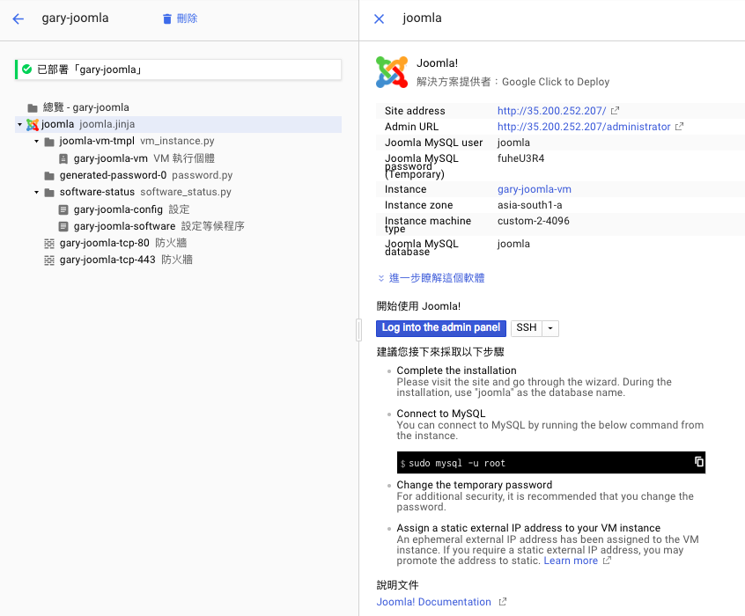Click the temporary password fuheU3R4

pyautogui.click(x=520, y=158)
